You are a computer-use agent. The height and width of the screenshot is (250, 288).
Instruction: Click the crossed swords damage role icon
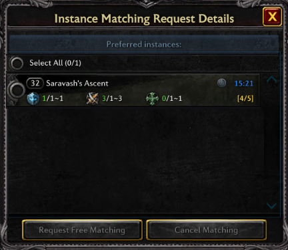(x=93, y=98)
